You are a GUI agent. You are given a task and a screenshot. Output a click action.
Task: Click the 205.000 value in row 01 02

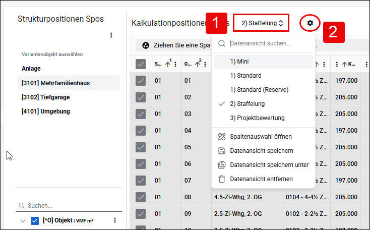tap(346, 97)
